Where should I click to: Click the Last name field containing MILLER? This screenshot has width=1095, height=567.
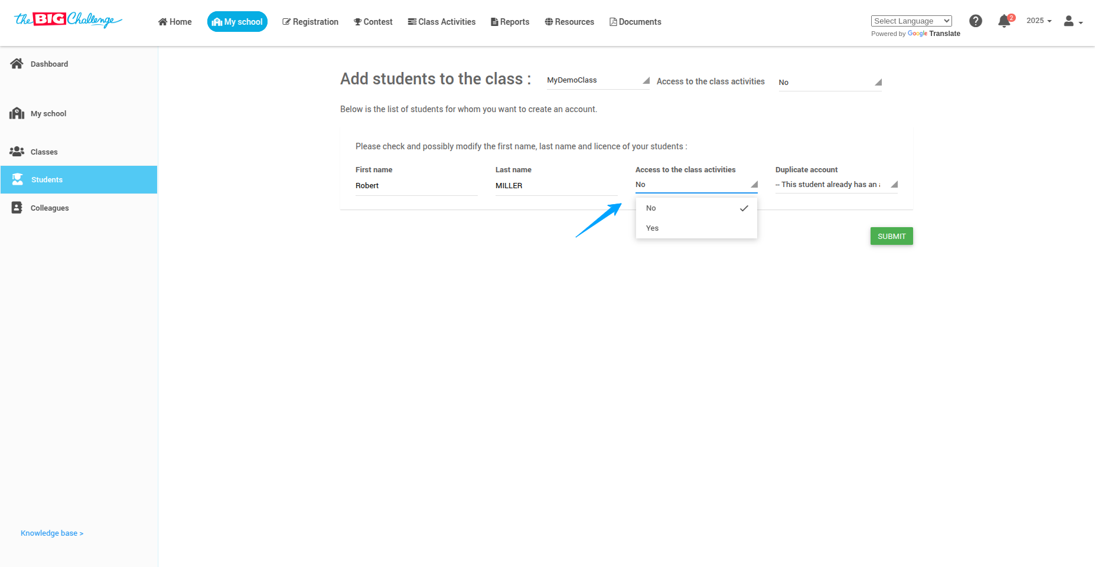coord(556,186)
